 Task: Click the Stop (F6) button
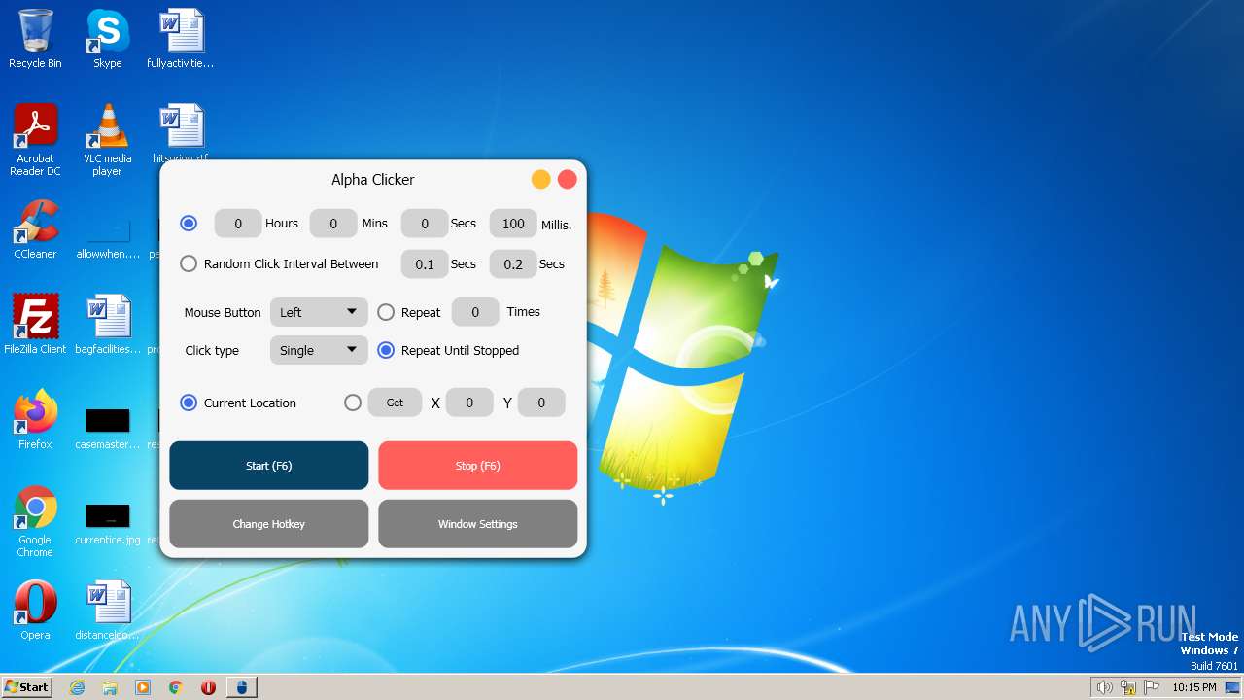(x=478, y=466)
